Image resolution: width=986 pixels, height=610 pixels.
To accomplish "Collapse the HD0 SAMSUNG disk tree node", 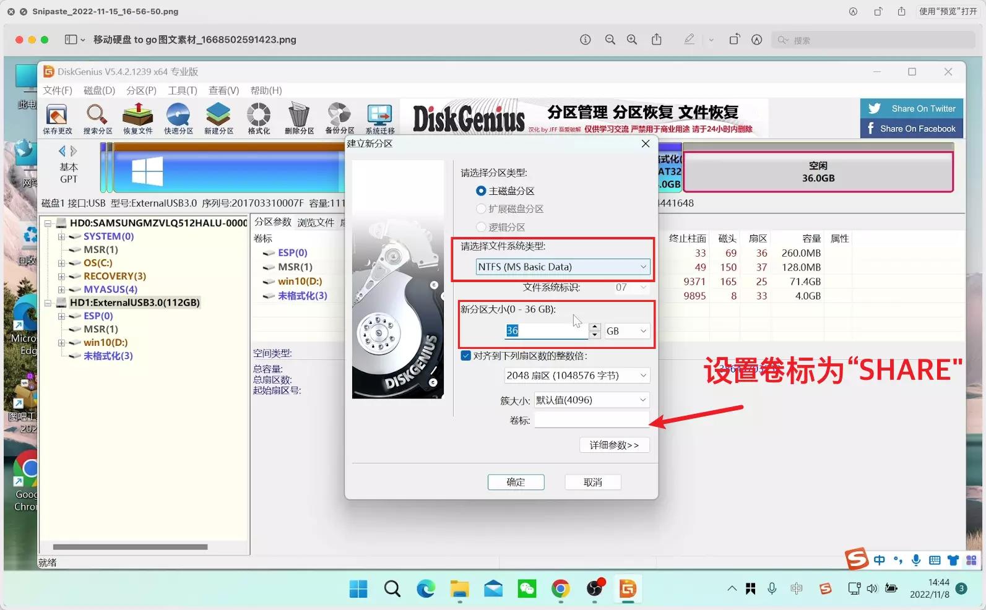I will 48,223.
